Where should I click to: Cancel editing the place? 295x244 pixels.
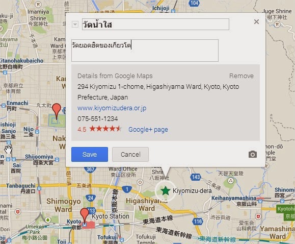(x=130, y=155)
